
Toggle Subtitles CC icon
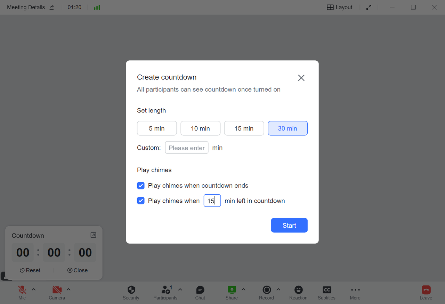(327, 290)
